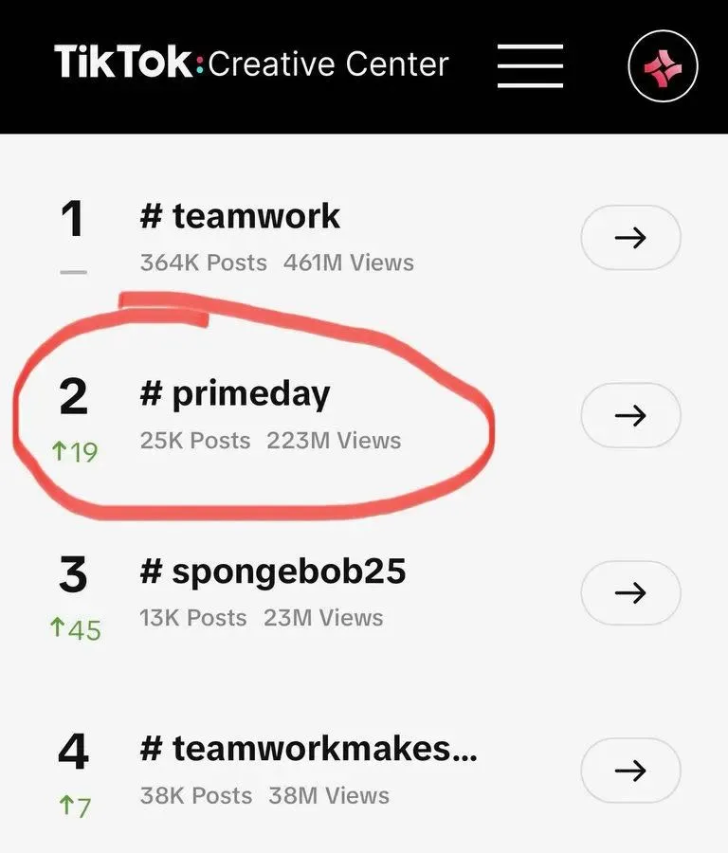Select the # spongebob25 hashtag title
728x853 pixels.
coord(273,572)
